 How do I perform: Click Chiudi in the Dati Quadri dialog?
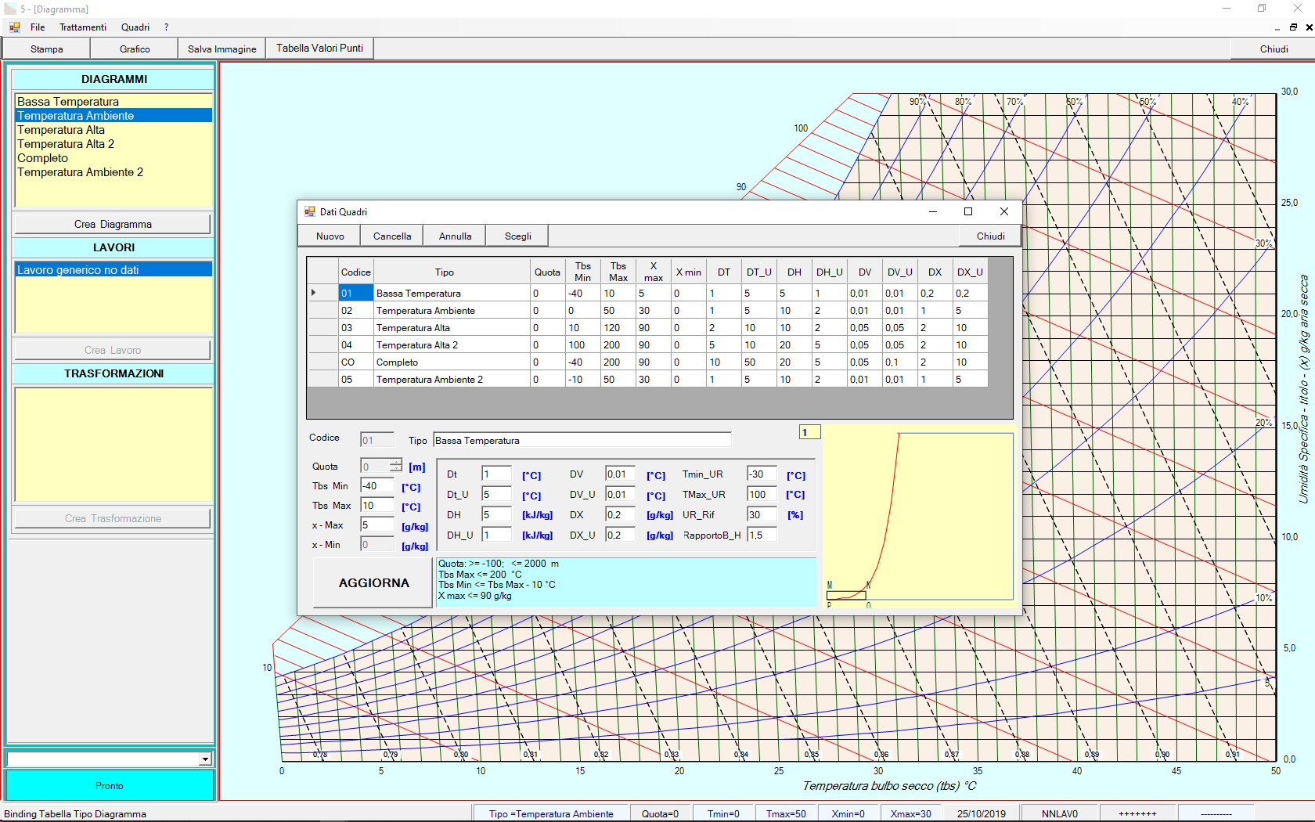click(x=990, y=236)
